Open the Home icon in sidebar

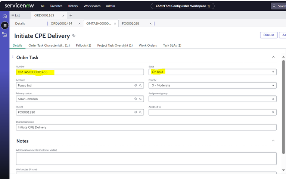pyautogui.click(x=5, y=16)
